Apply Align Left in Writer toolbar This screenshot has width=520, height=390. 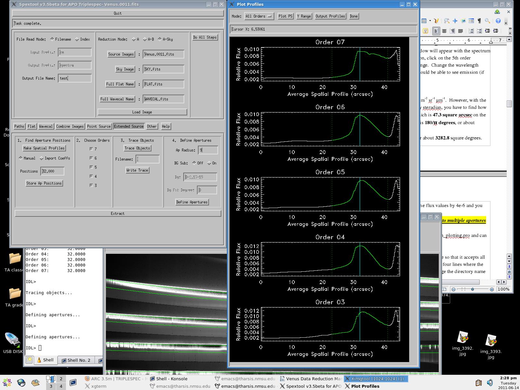(x=436, y=31)
